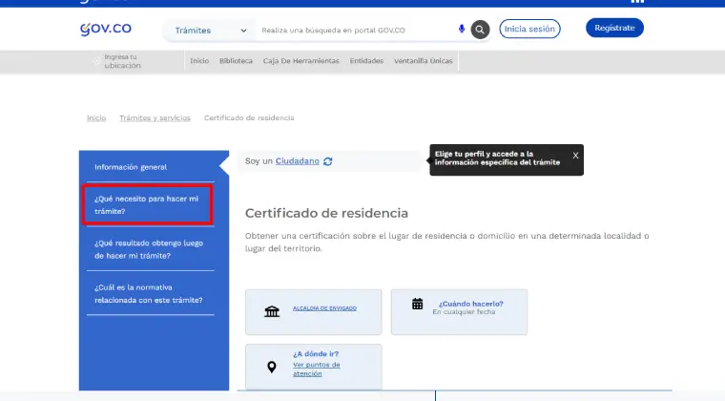This screenshot has width=725, height=401.
Task: Click the GOV.CO logo
Action: click(106, 30)
